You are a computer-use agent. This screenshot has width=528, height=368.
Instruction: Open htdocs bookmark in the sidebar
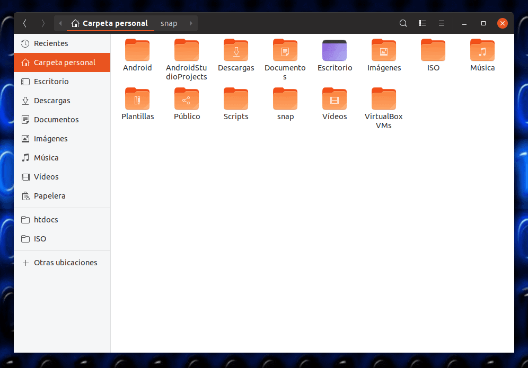pos(62,220)
